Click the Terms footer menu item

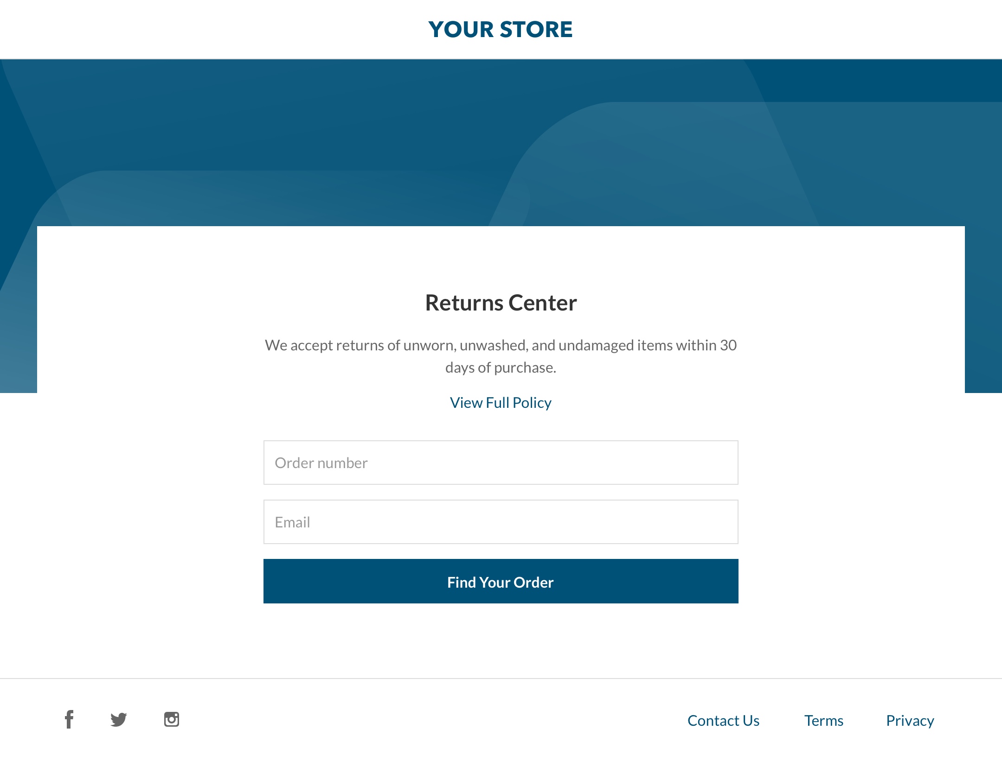click(823, 720)
